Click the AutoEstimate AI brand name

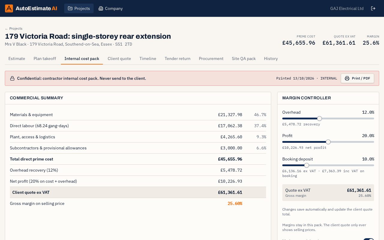(36, 8)
